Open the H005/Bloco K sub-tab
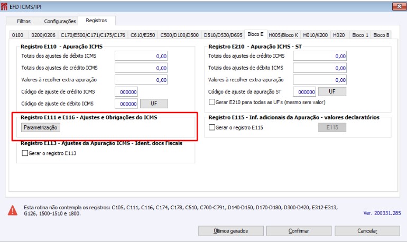407x242 pixels. pyautogui.click(x=283, y=35)
